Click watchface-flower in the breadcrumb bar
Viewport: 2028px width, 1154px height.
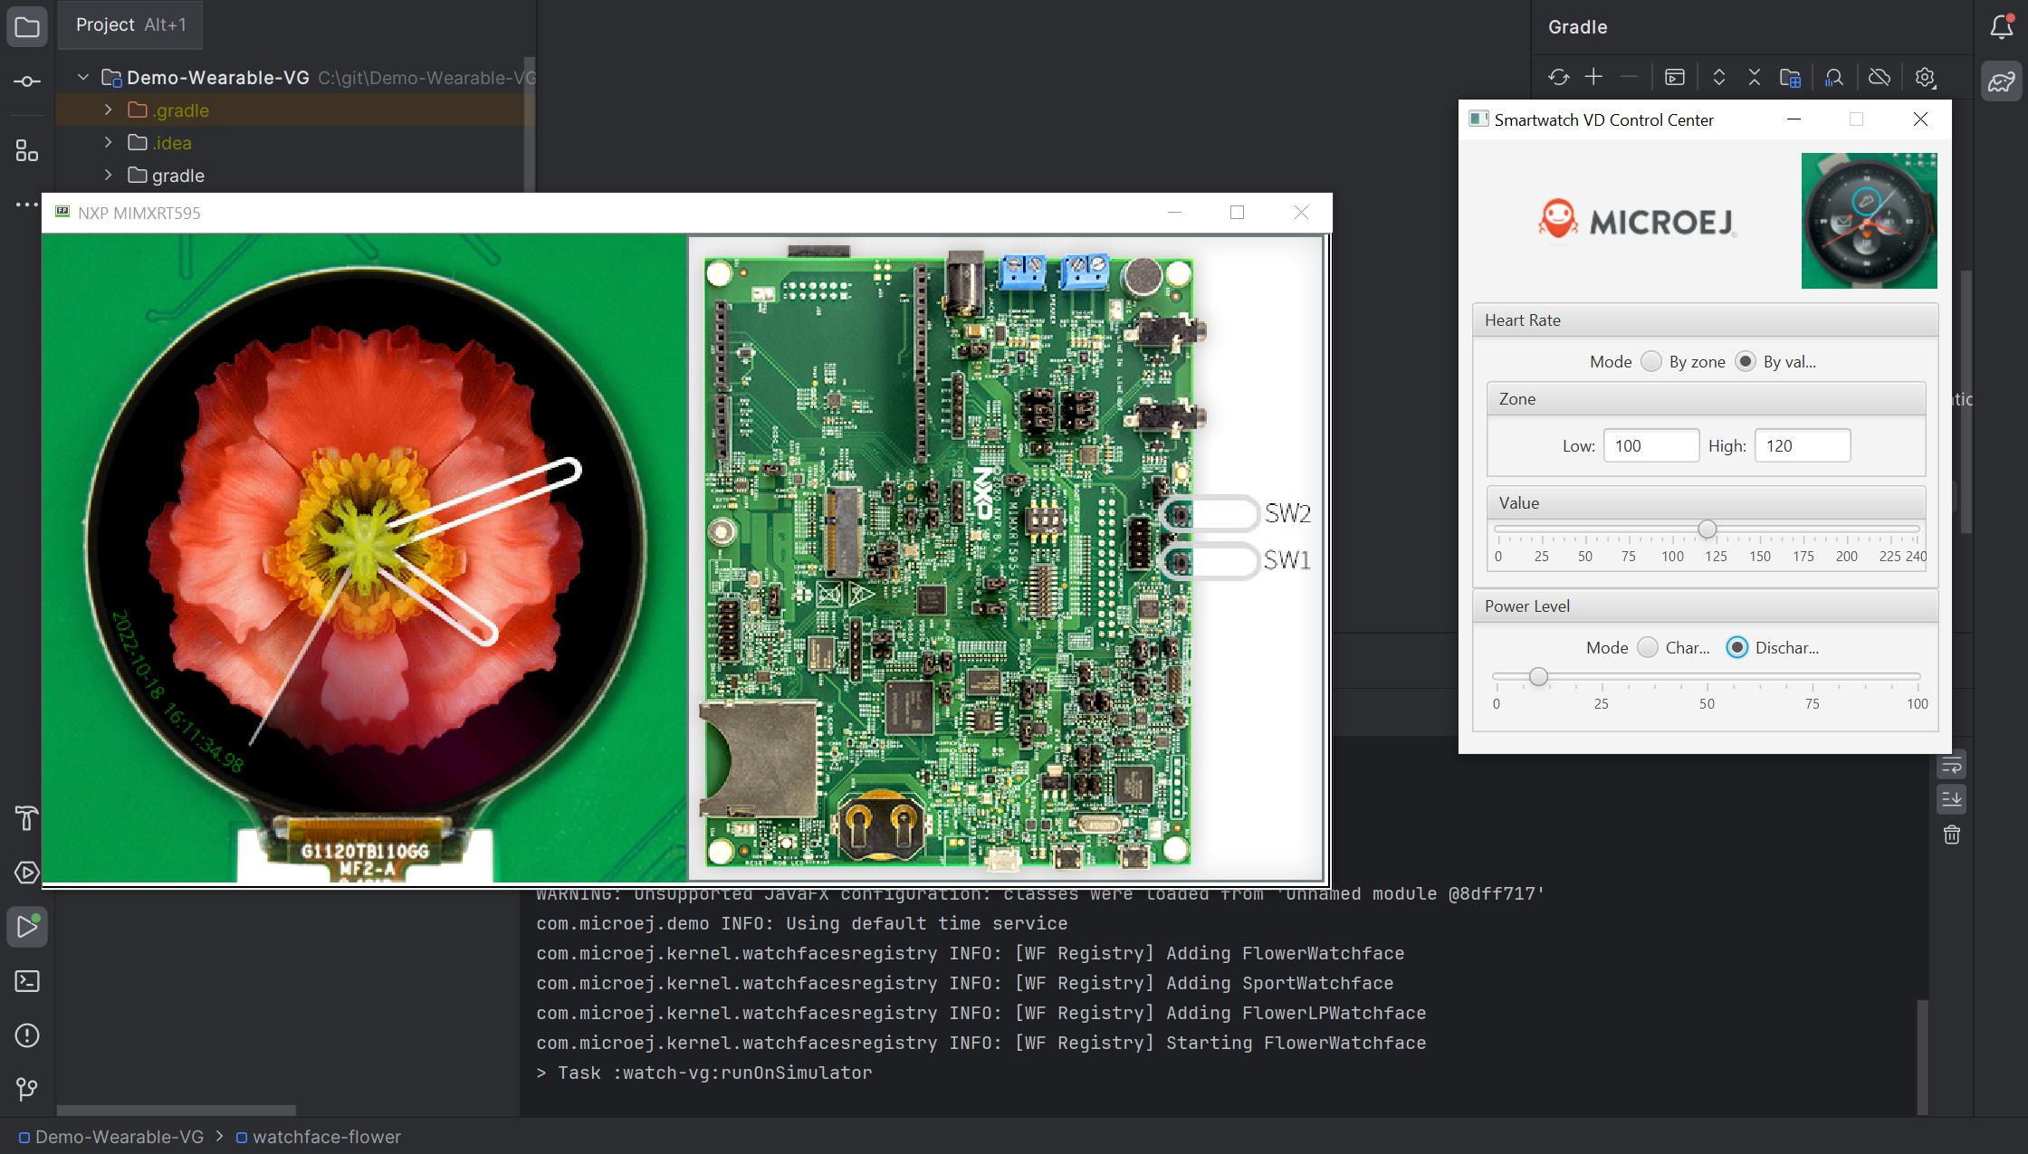pyautogui.click(x=326, y=1137)
